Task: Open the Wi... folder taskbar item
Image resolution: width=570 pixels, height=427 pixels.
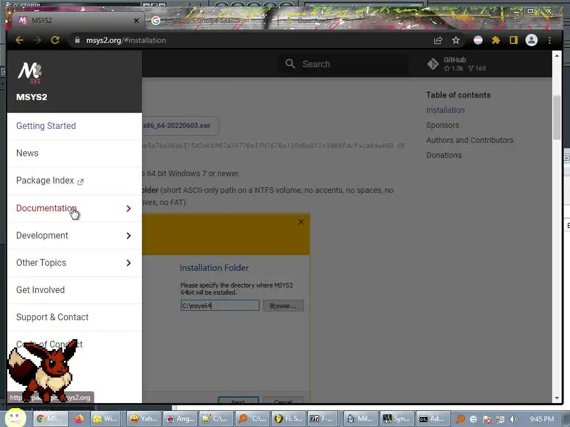Action: click(x=106, y=419)
